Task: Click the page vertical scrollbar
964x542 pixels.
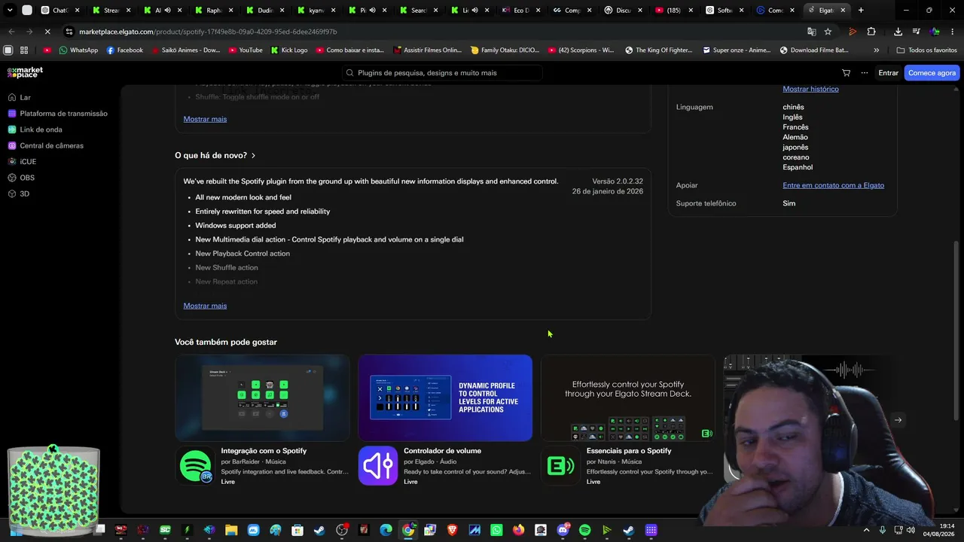Action: (x=956, y=331)
